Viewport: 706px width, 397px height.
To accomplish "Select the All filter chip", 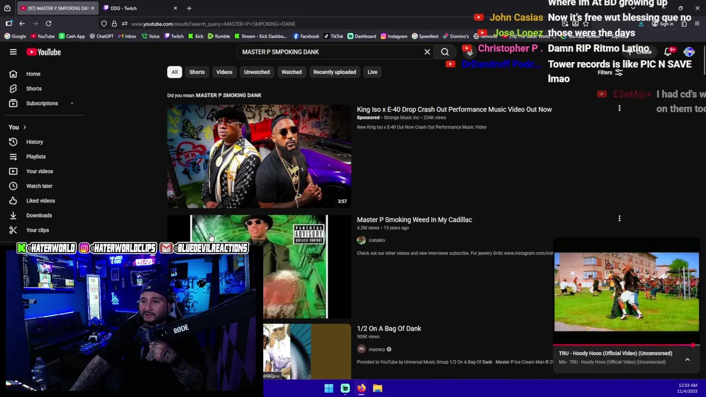I will point(174,72).
